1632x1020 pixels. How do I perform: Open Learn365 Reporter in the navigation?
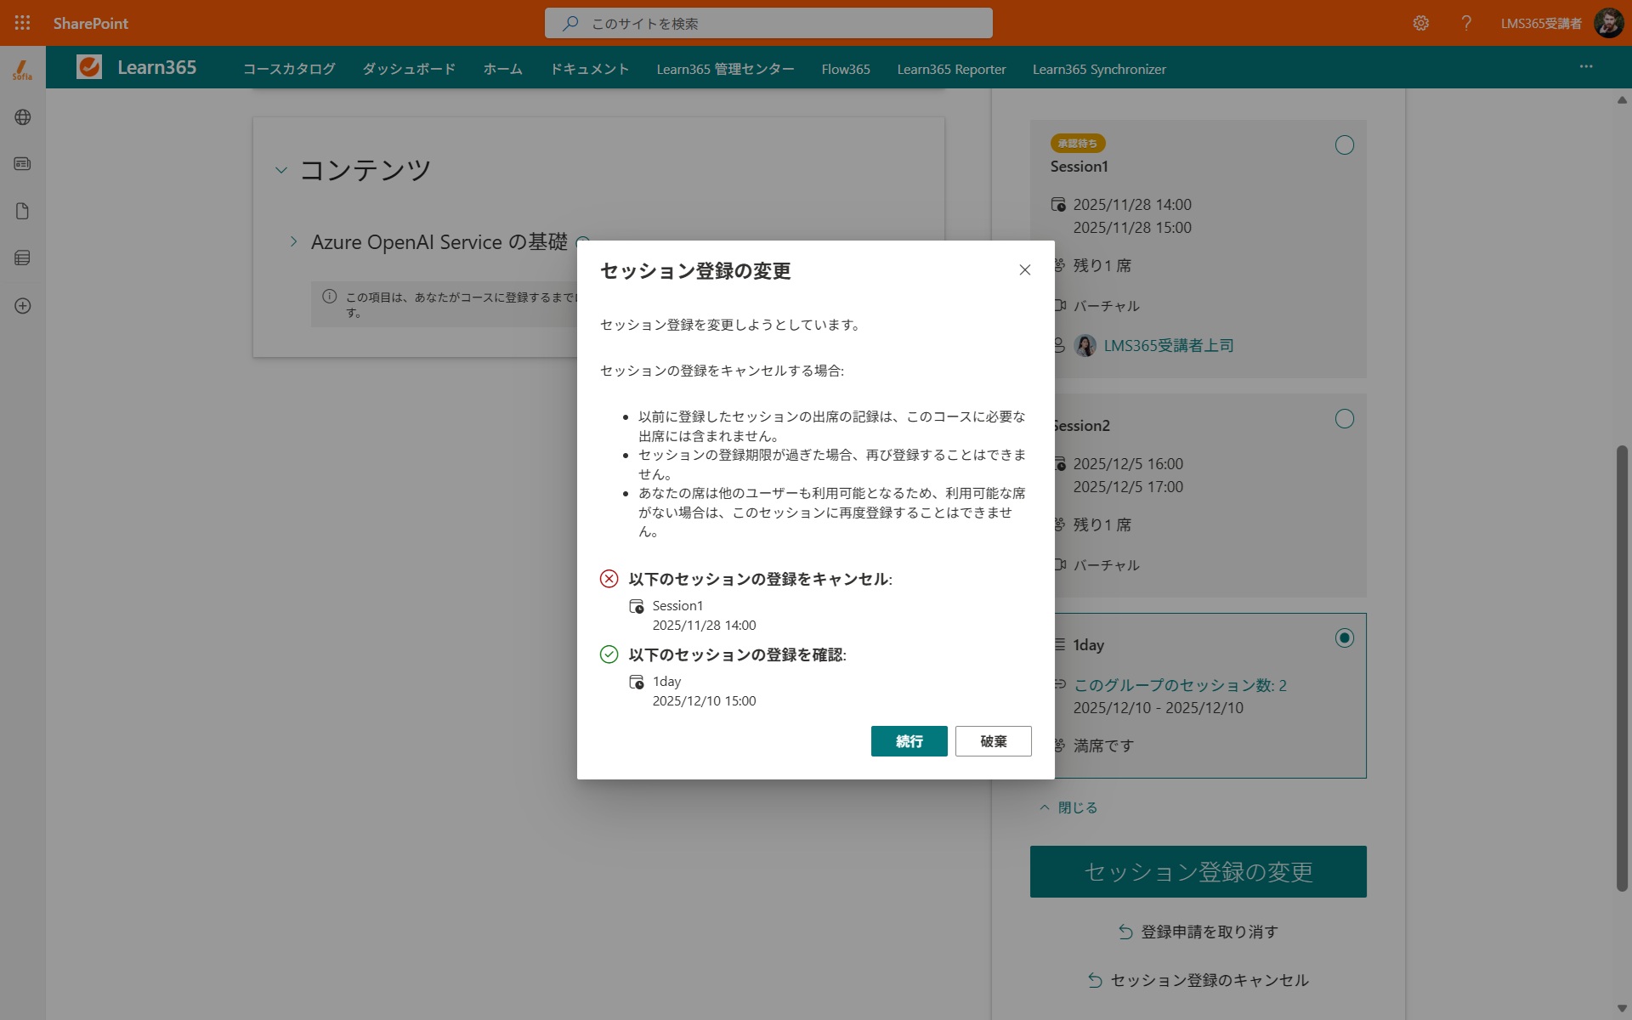coord(951,69)
